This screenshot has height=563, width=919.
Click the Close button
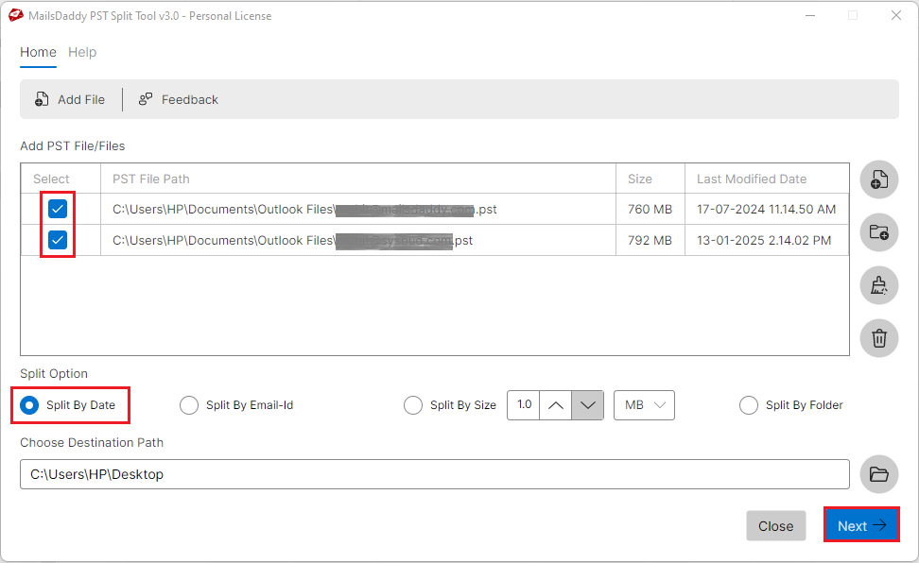coord(776,525)
